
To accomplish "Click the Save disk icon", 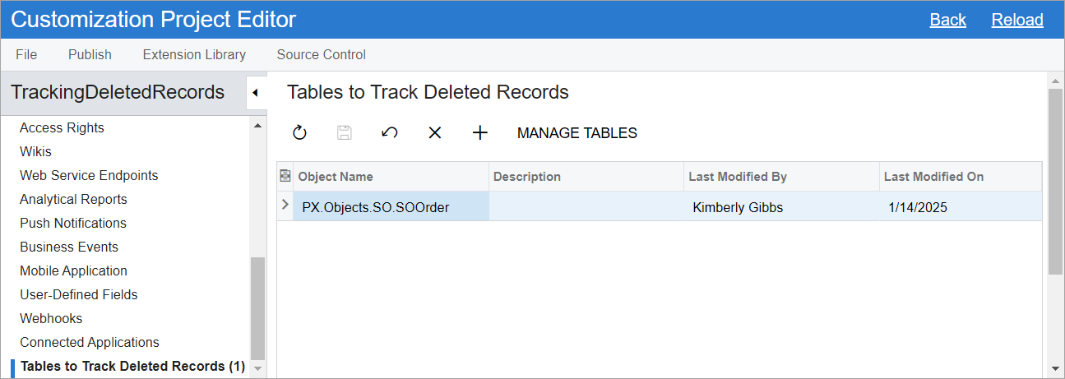I will tap(345, 133).
